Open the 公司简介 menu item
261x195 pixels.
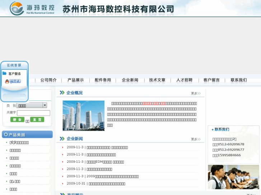pyautogui.click(x=48, y=80)
